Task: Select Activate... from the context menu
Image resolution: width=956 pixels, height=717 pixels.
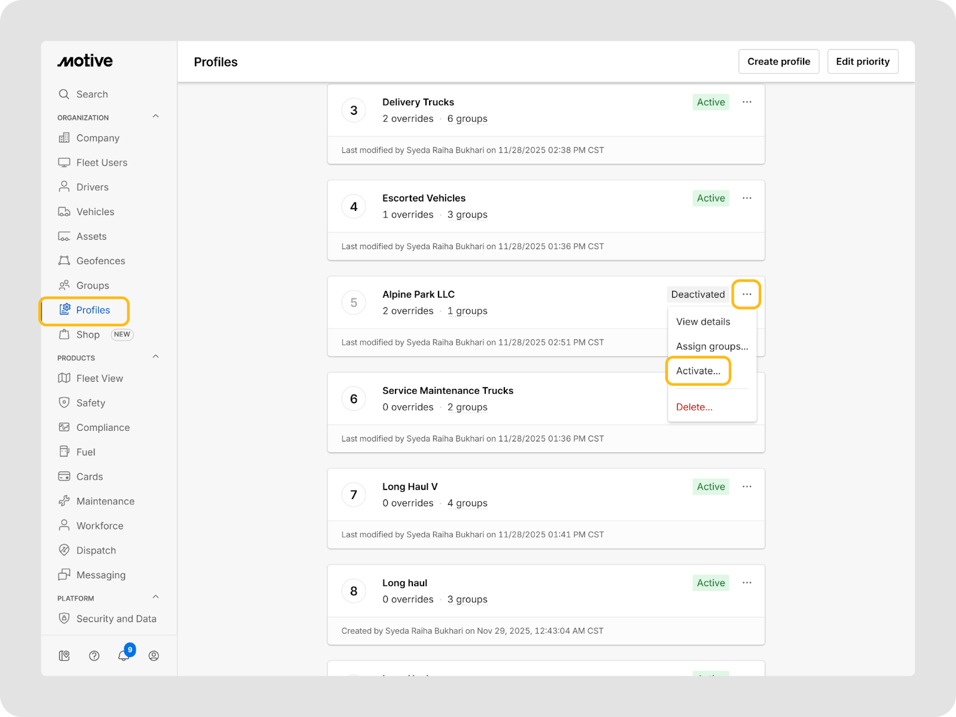Action: coord(698,371)
